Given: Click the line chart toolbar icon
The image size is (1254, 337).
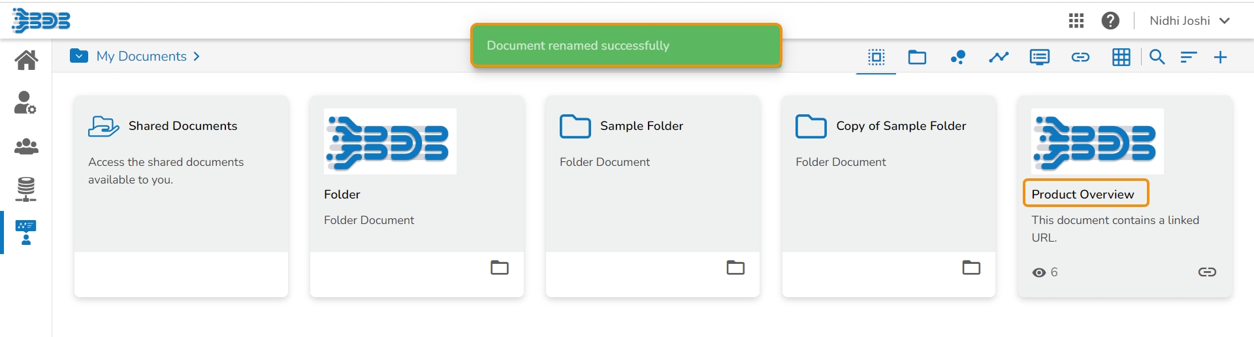Looking at the screenshot, I should [x=999, y=57].
